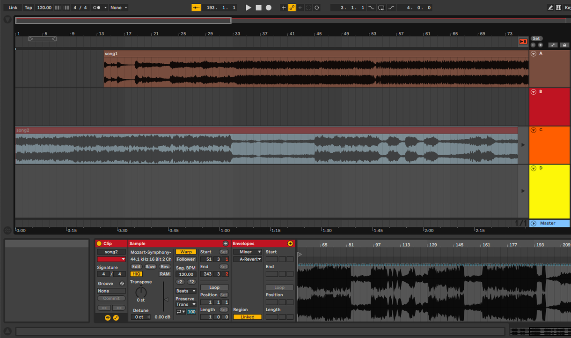Viewport: 571px width, 338px height.
Task: Unfold track C with its arrow
Action: [x=534, y=130]
